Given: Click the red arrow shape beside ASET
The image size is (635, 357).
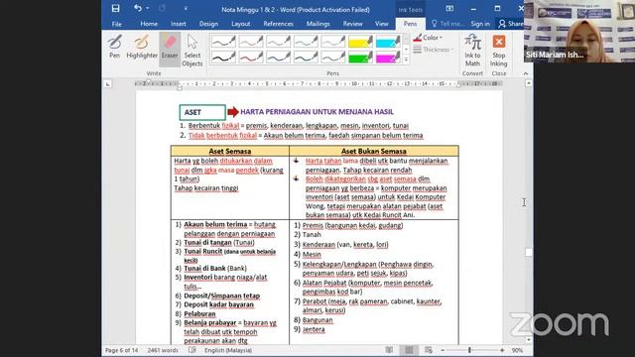Looking at the screenshot, I should pyautogui.click(x=233, y=112).
